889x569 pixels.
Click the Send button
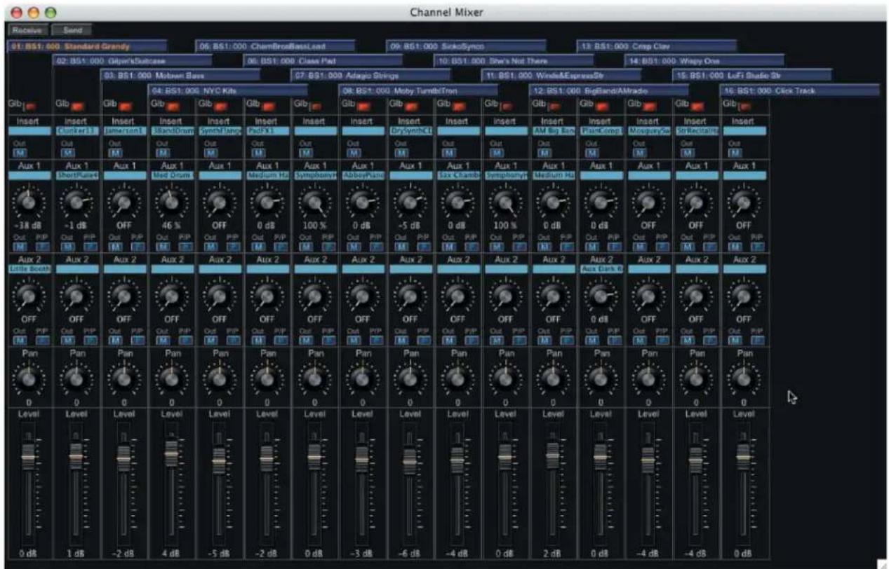click(72, 31)
